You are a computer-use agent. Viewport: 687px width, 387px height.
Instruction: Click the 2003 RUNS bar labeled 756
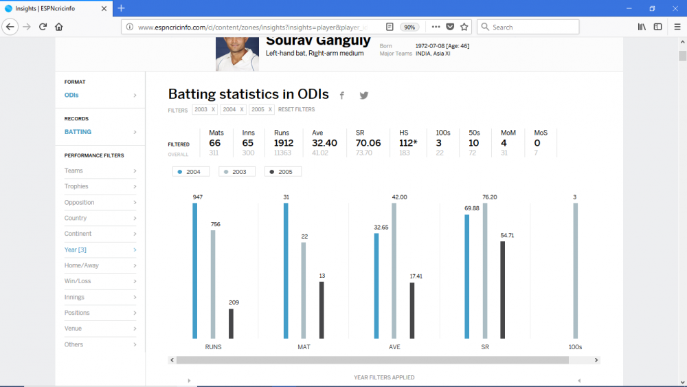[x=213, y=285]
